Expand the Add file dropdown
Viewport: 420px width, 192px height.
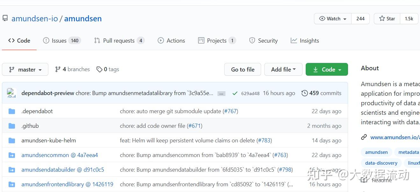(x=283, y=69)
